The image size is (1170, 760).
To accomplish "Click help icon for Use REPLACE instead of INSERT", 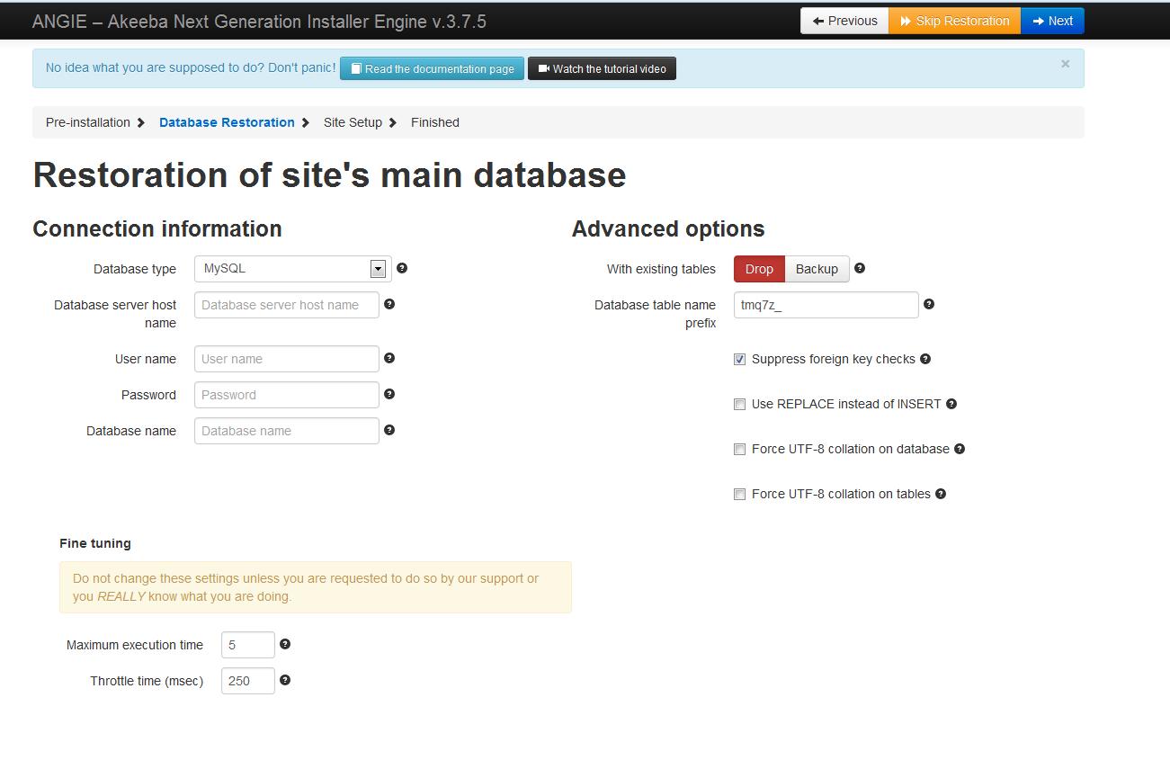I will point(951,404).
